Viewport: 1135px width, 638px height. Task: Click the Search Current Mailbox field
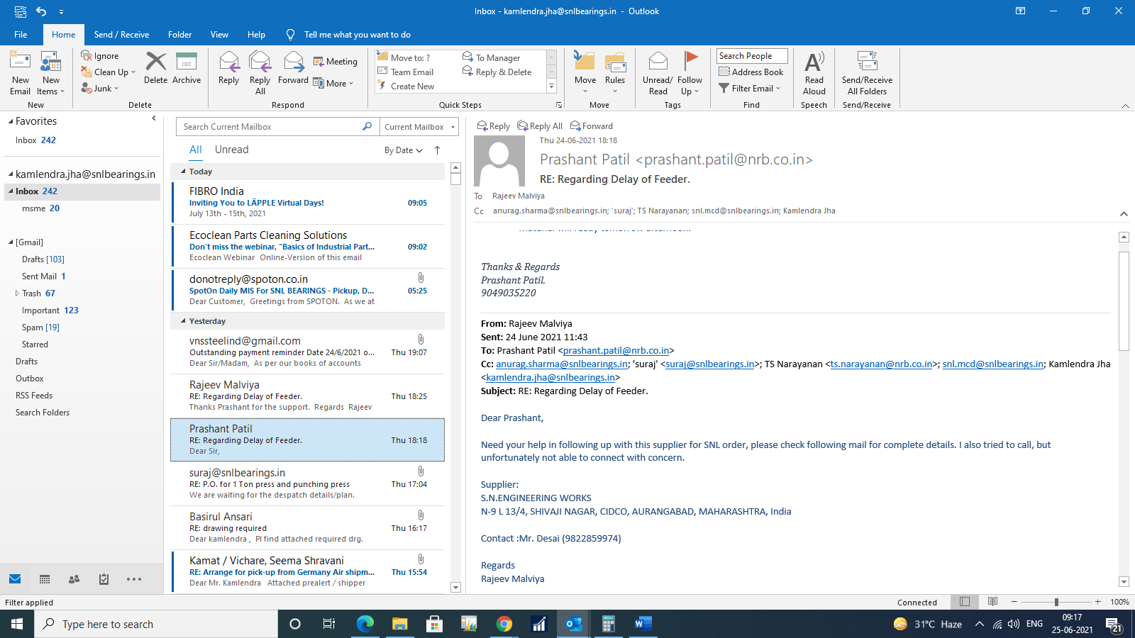point(270,127)
